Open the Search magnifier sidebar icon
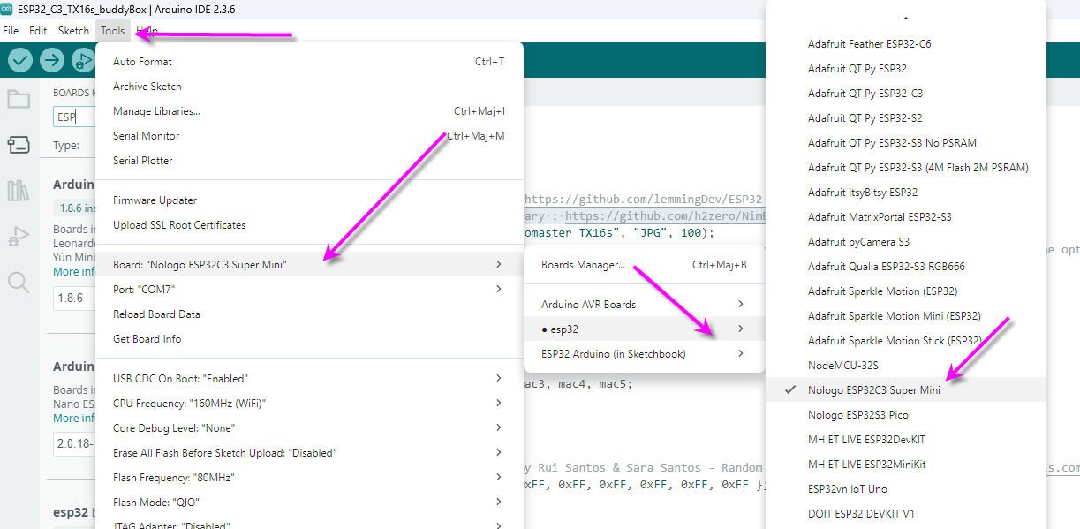Image resolution: width=1080 pixels, height=529 pixels. click(x=19, y=283)
